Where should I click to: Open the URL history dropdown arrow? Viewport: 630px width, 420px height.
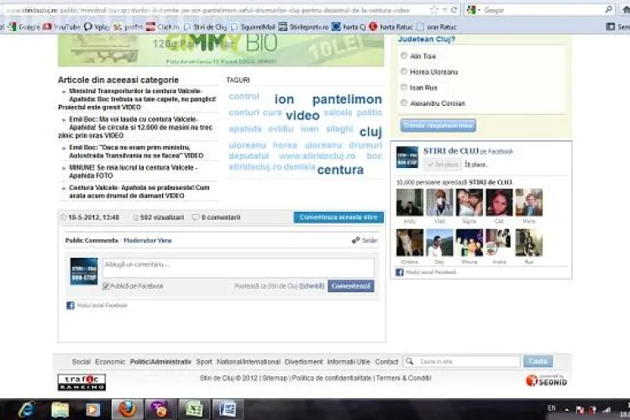[x=444, y=9]
